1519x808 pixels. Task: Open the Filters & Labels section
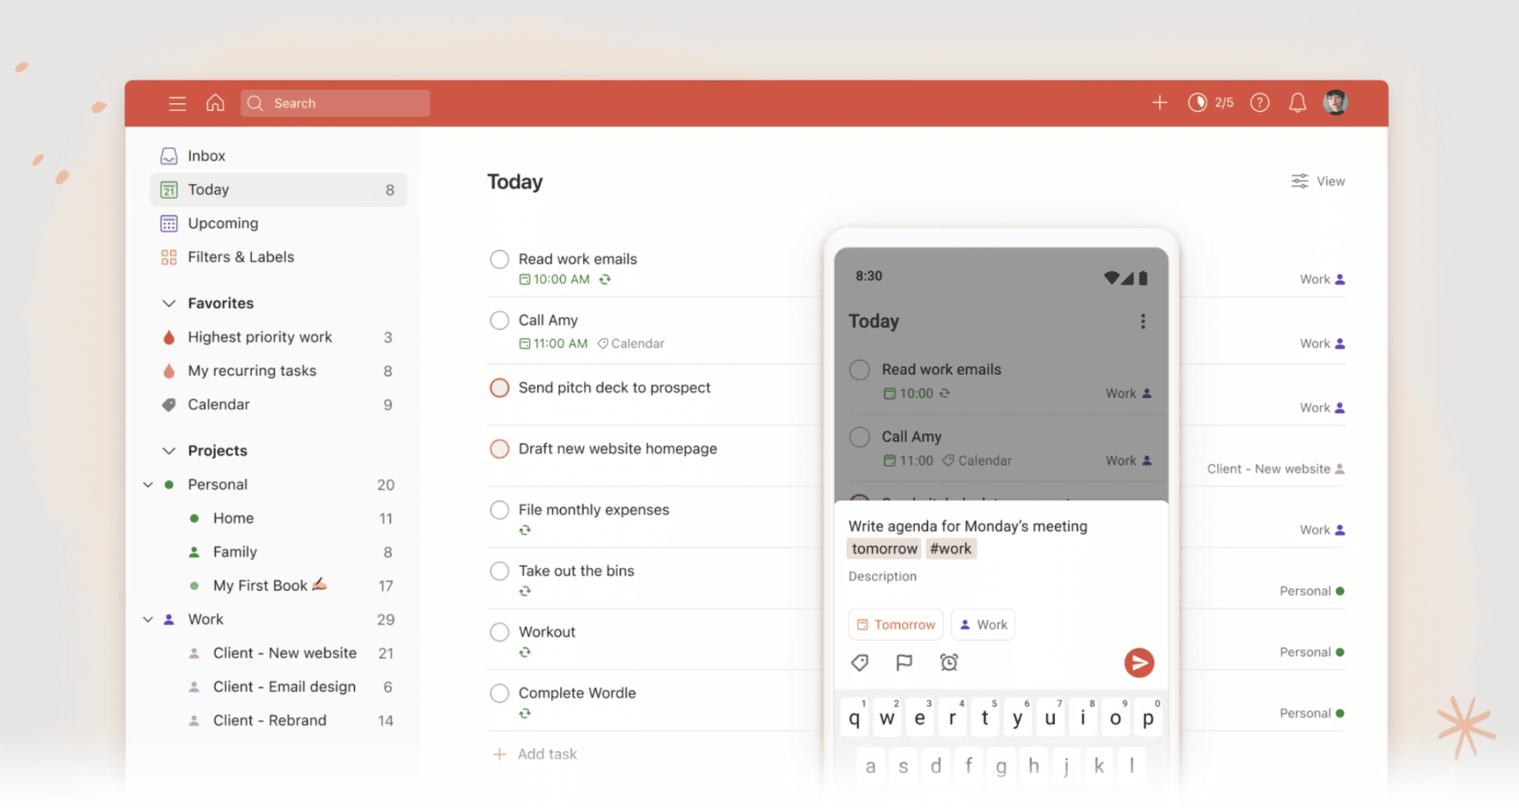[x=241, y=256]
